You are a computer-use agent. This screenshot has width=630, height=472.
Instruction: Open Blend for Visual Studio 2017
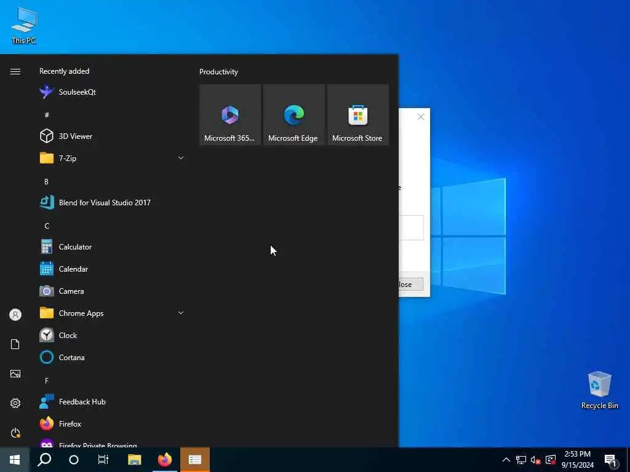[112, 202]
